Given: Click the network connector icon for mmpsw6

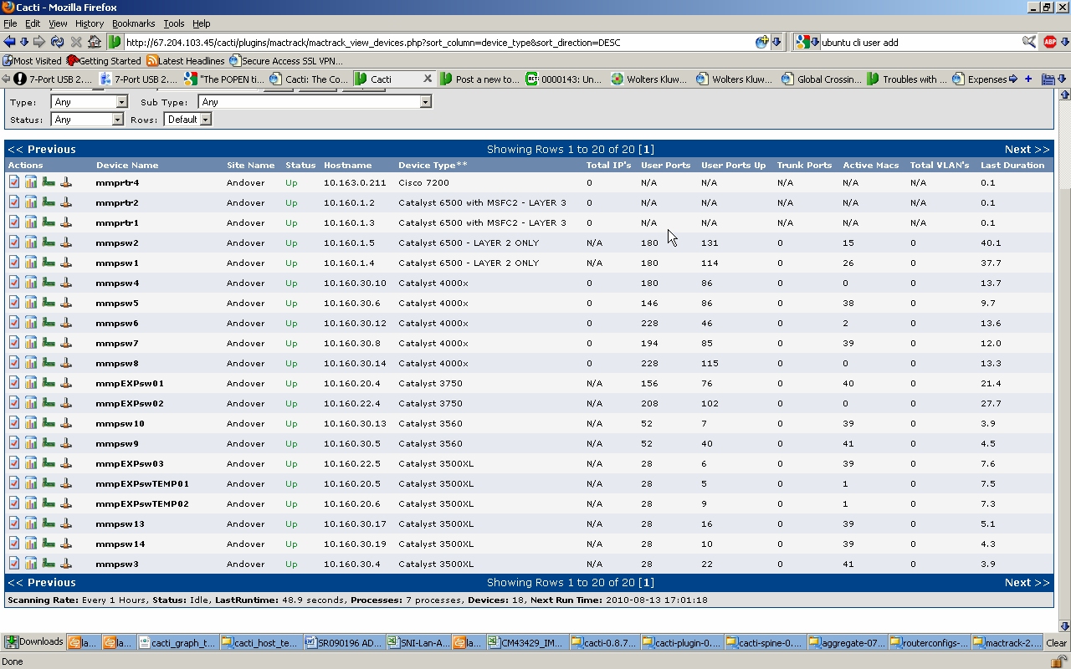Looking at the screenshot, I should click(66, 323).
